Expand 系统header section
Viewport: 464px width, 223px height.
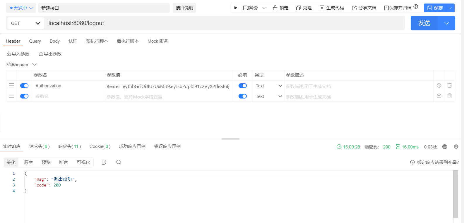tap(34, 64)
